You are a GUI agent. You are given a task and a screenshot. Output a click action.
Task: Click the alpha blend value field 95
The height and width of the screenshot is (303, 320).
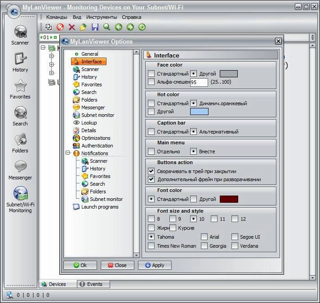pos(199,82)
